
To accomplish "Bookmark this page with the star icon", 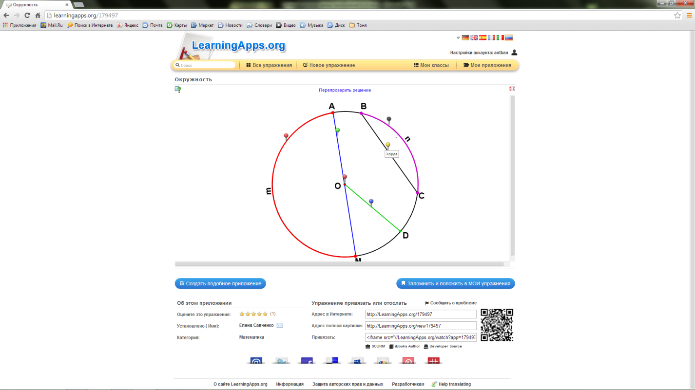I will point(677,16).
